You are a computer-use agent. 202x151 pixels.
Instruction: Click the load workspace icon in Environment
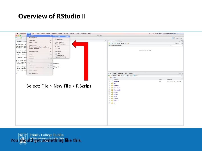point(109,43)
